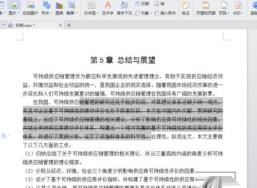
Task: Click the page icon in left margin
Action: (4, 135)
